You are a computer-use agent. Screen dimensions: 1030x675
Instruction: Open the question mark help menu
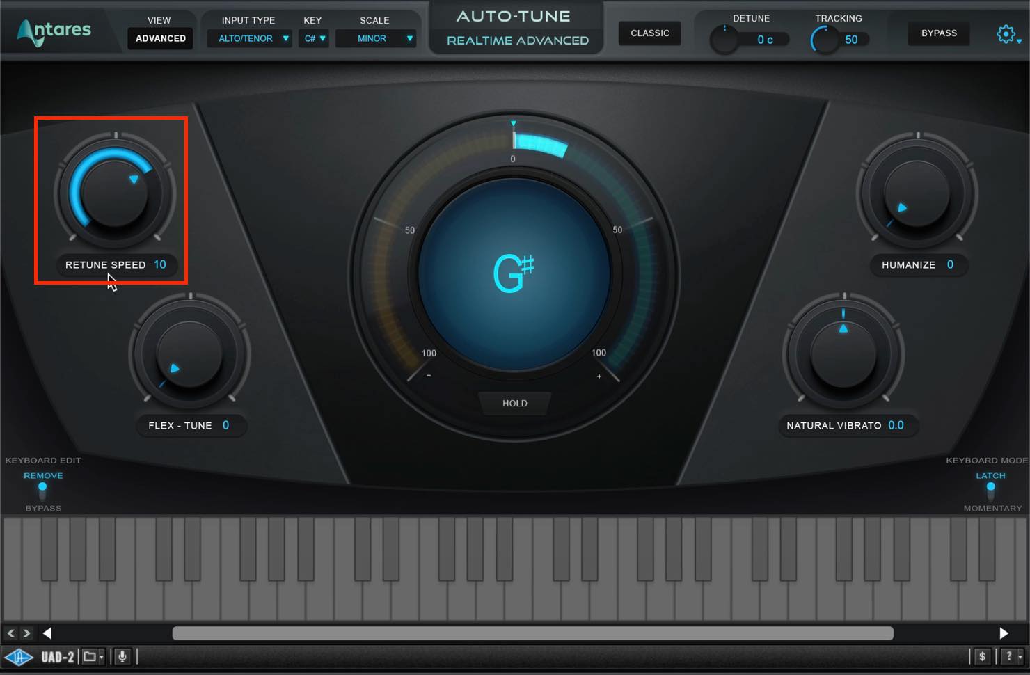(1013, 656)
